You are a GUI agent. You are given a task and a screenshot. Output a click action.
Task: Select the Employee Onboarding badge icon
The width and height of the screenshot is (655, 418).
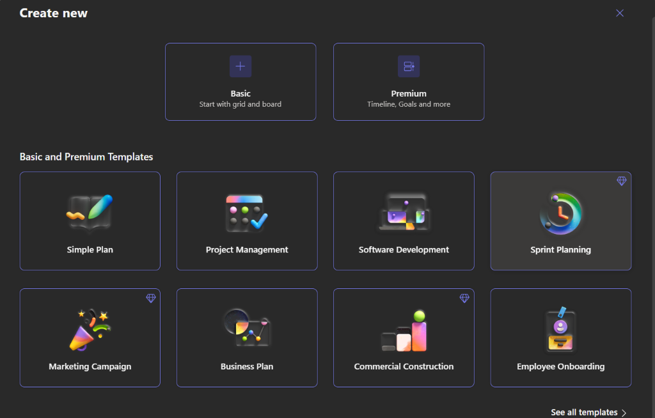point(561,330)
